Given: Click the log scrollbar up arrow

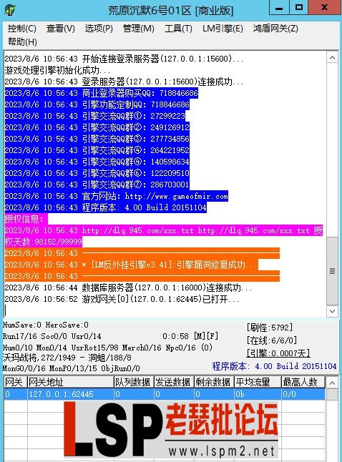Looking at the screenshot, I should 332,58.
